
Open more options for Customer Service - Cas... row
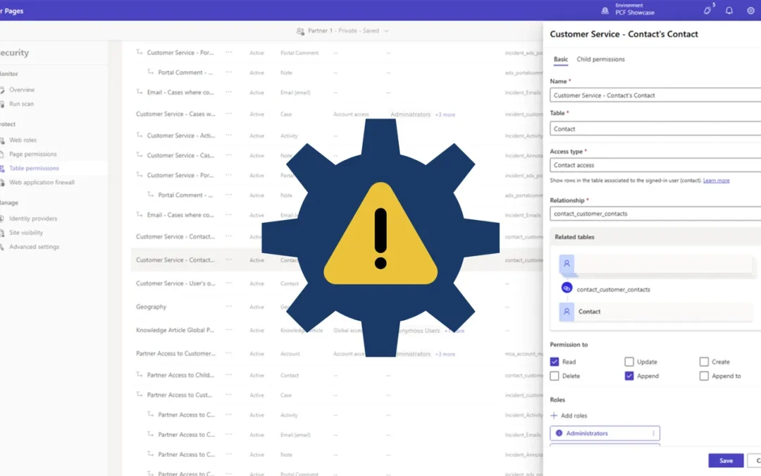click(228, 155)
